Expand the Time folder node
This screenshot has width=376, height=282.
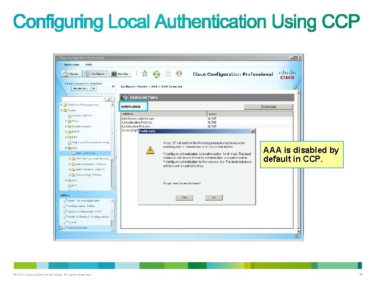tap(66, 121)
